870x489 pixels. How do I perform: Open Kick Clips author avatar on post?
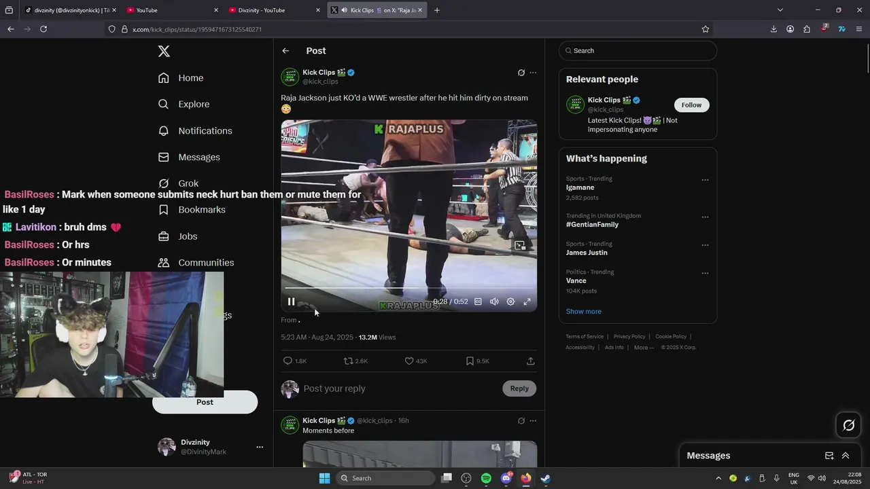[x=290, y=77]
